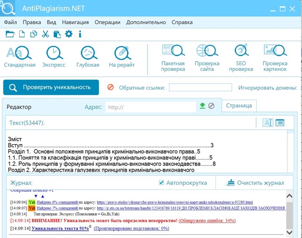Download page with the green arrow icon
Image resolution: width=302 pixels, height=238 pixels.
click(x=202, y=106)
